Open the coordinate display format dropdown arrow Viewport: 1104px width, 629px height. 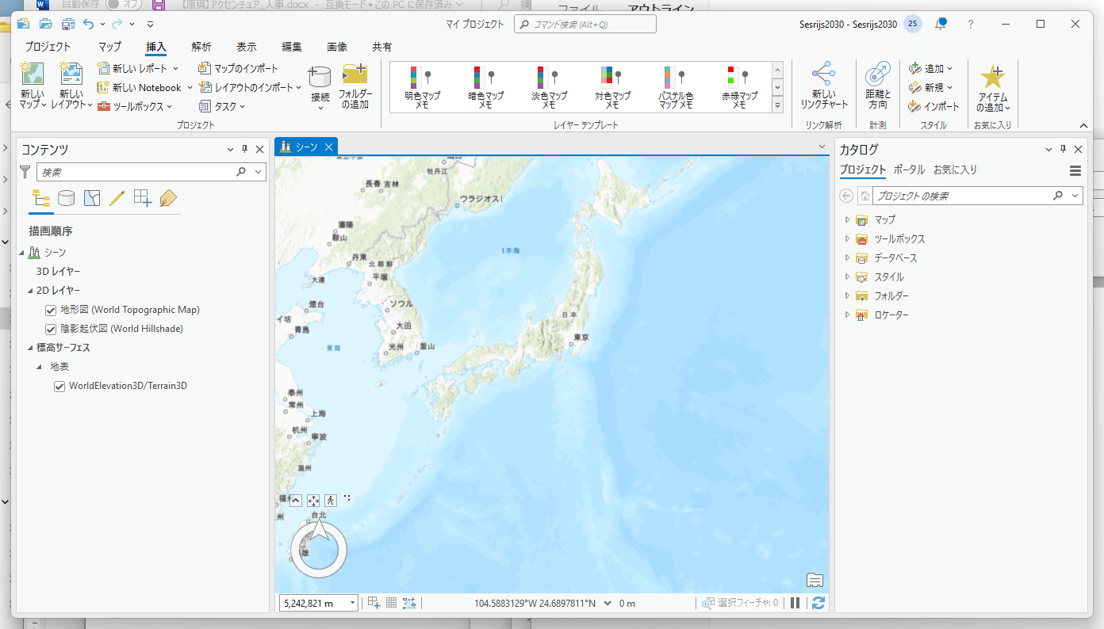608,603
